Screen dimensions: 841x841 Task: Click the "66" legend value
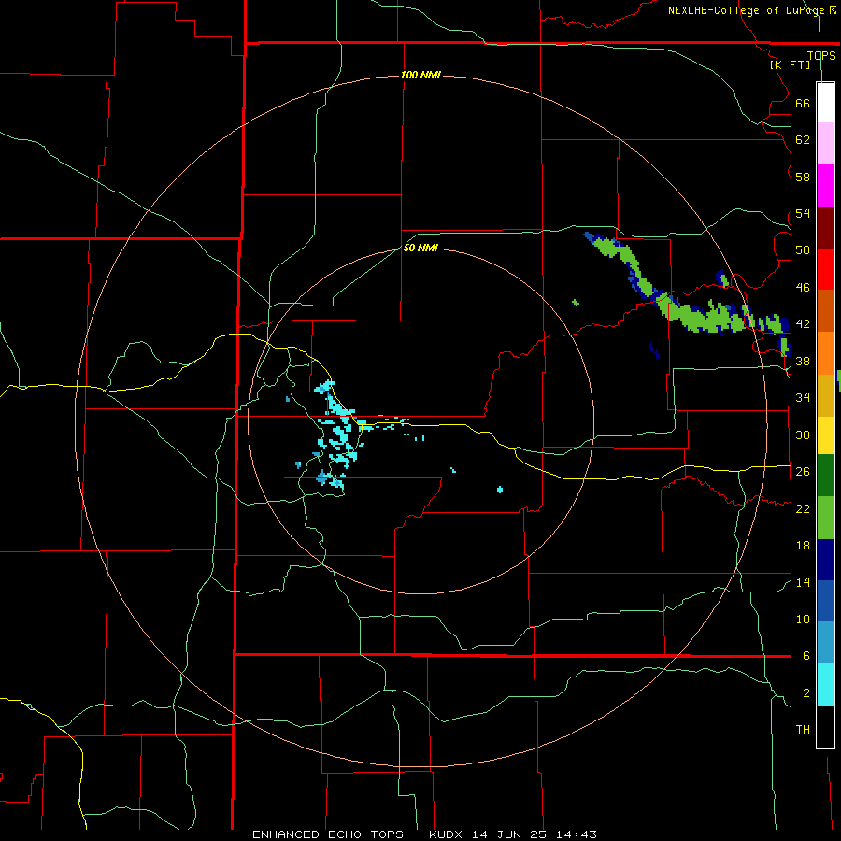[803, 104]
